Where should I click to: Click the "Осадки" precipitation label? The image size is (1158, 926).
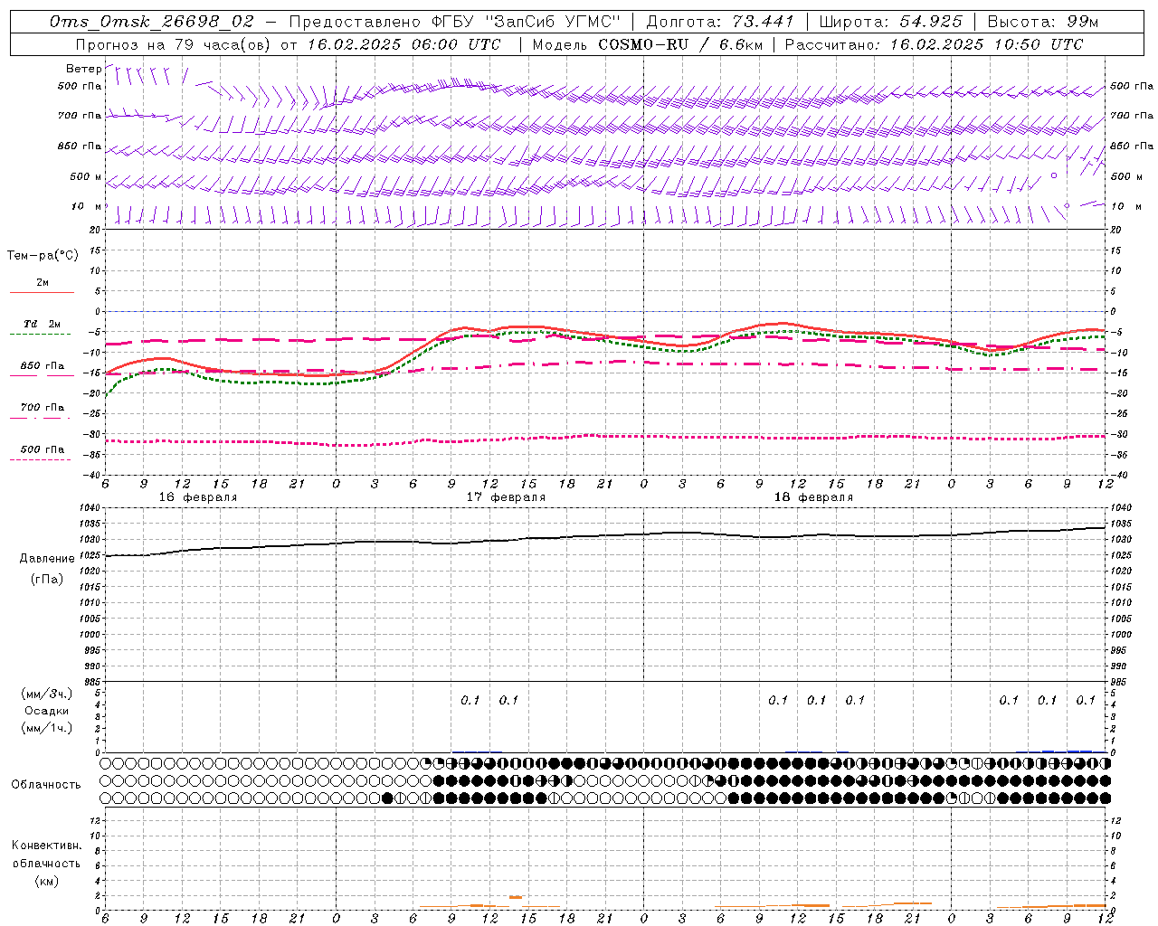(47, 711)
